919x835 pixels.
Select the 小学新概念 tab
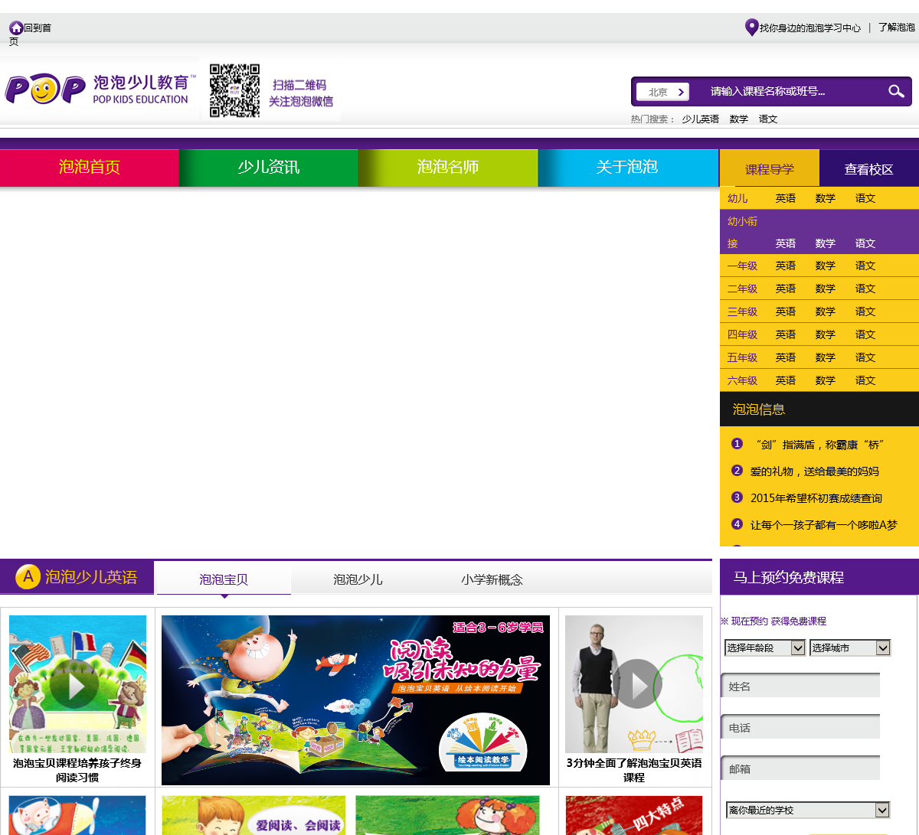492,579
